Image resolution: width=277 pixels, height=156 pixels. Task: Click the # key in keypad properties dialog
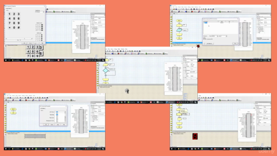pyautogui.click(x=19, y=28)
